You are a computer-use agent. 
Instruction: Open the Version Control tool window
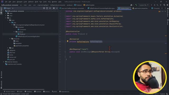click(9, 92)
